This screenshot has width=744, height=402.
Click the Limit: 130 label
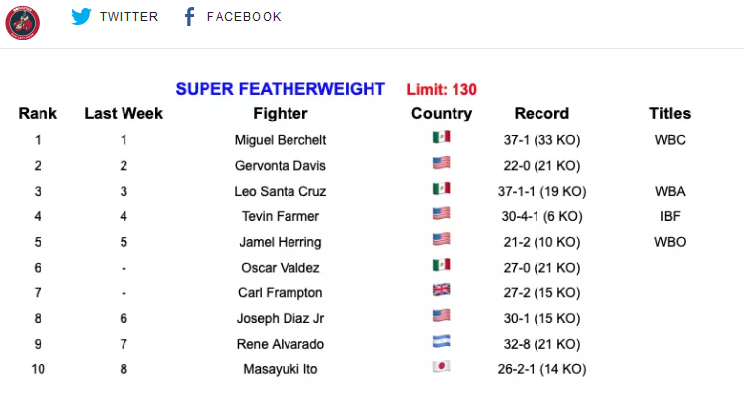[442, 89]
